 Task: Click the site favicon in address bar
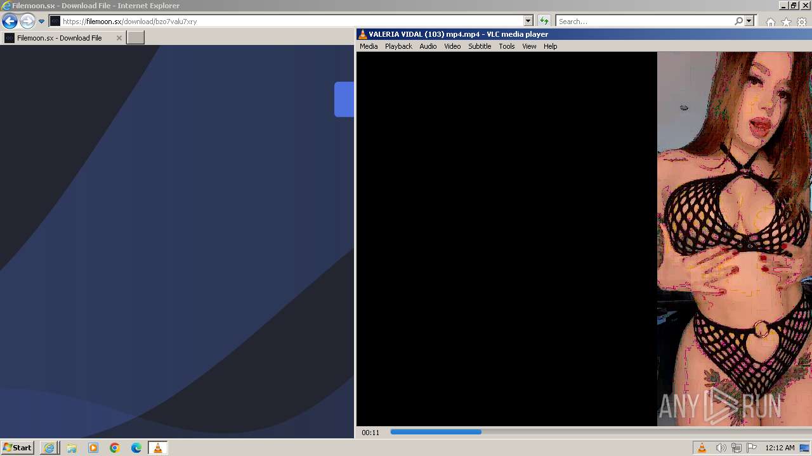[x=55, y=21]
